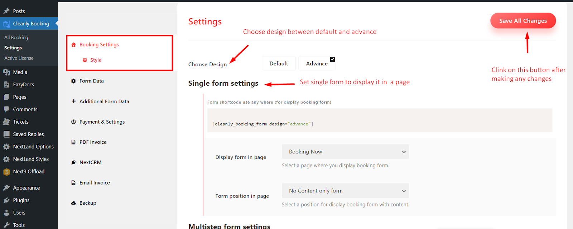This screenshot has width=573, height=229.
Task: Click the Backup cloud icon
Action: click(x=73, y=203)
